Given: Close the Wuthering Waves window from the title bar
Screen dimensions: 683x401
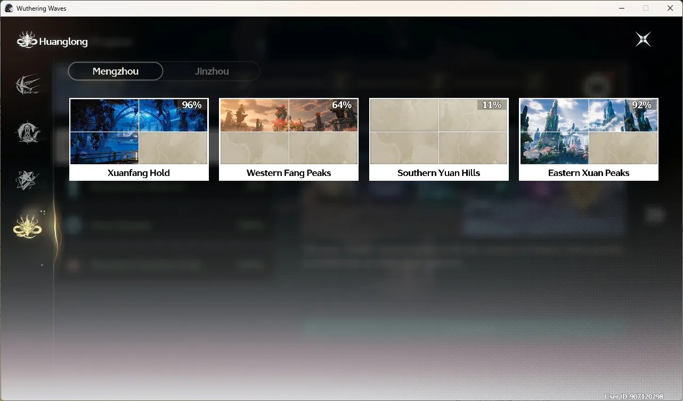Looking at the screenshot, I should [670, 8].
